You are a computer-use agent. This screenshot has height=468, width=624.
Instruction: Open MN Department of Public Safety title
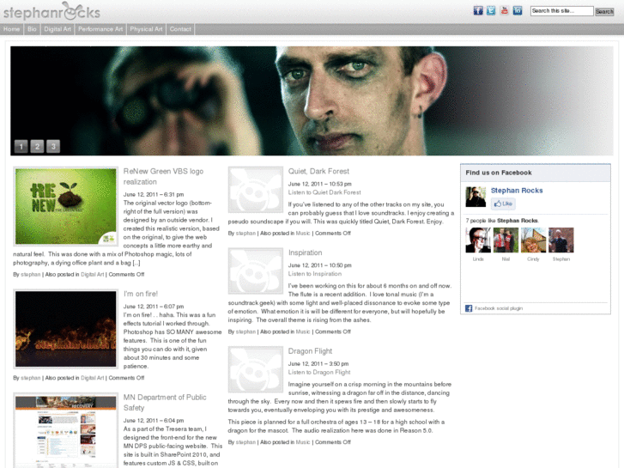[165, 402]
